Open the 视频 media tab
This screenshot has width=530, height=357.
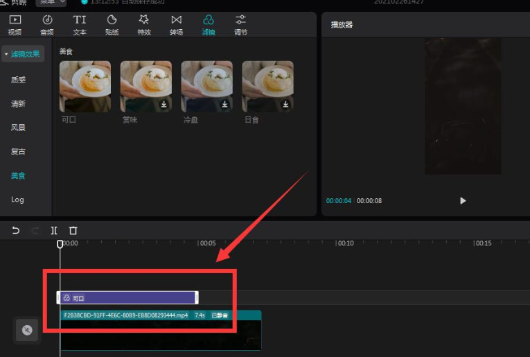coord(15,25)
